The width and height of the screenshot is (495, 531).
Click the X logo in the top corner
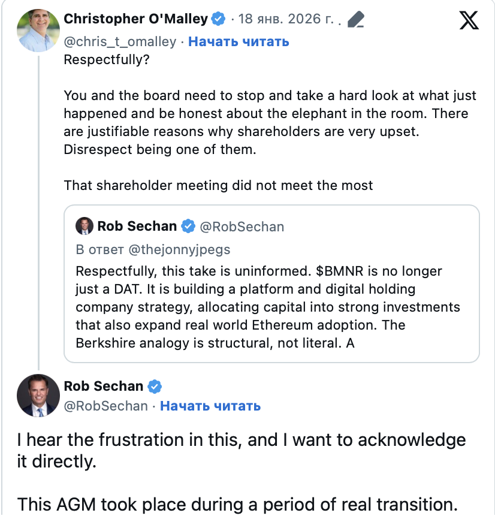coord(469,21)
